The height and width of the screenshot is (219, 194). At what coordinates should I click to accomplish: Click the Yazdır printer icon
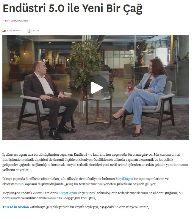coord(29,31)
